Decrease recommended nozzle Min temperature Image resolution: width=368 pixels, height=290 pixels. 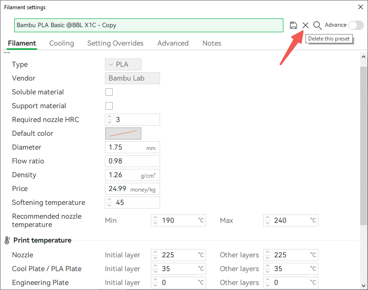coord(155,223)
